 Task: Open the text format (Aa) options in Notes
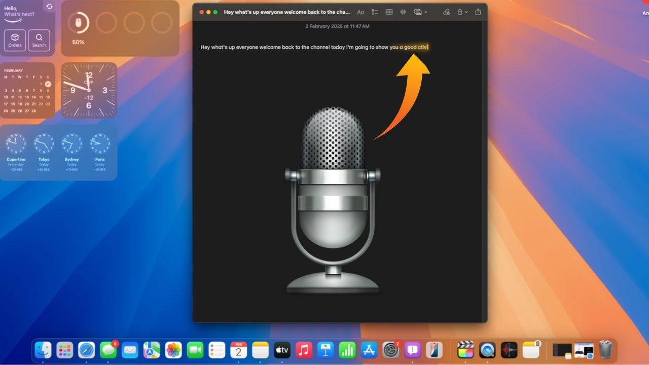(360, 12)
